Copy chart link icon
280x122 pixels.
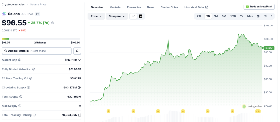tap(265, 16)
